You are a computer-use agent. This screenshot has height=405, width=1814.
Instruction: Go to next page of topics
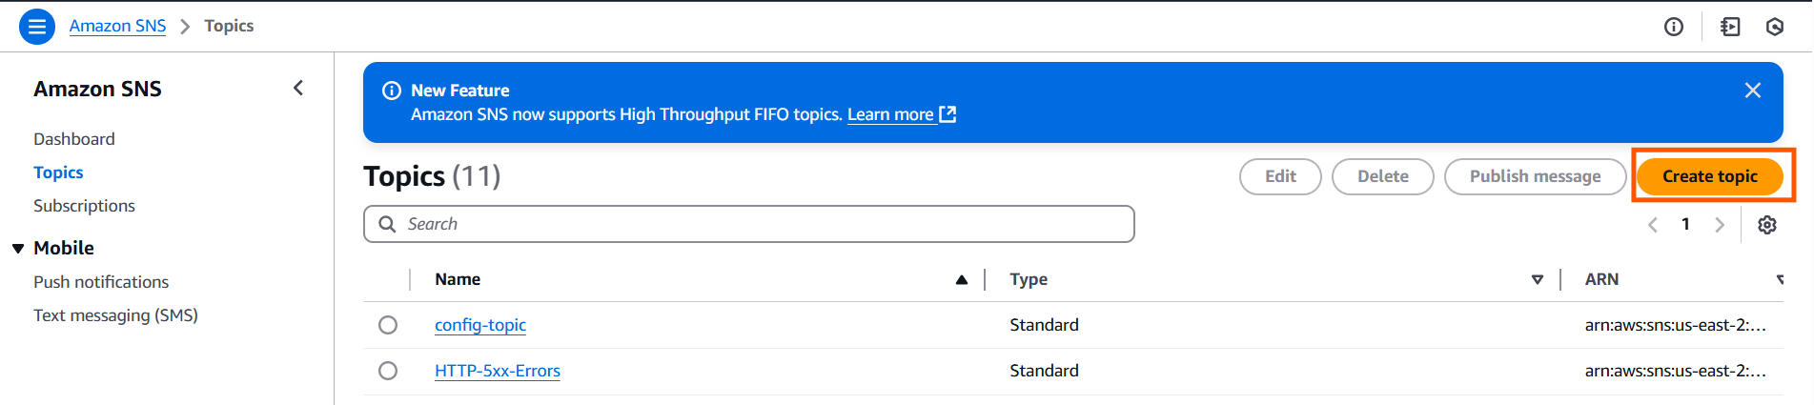pyautogui.click(x=1720, y=225)
